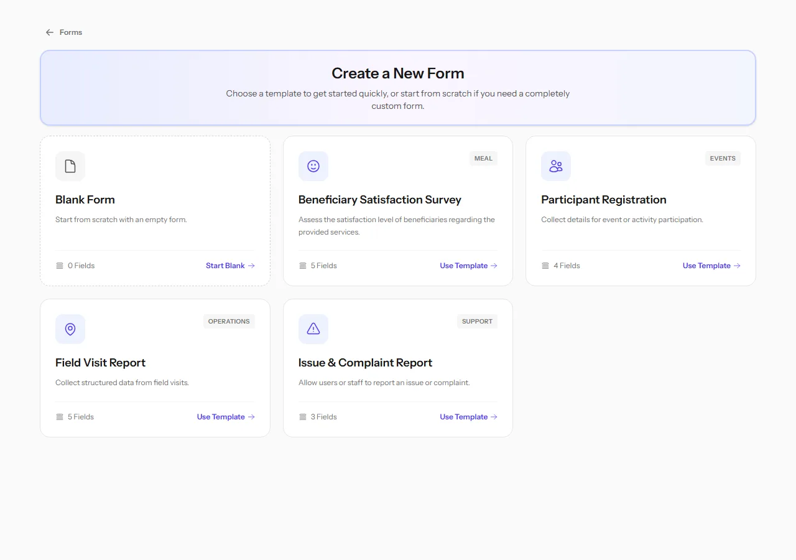This screenshot has width=796, height=560.
Task: Click 'Start from scratch with an empty form.' description
Action: tap(121, 220)
